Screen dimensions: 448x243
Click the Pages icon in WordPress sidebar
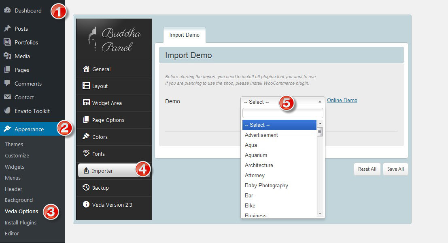click(x=7, y=69)
